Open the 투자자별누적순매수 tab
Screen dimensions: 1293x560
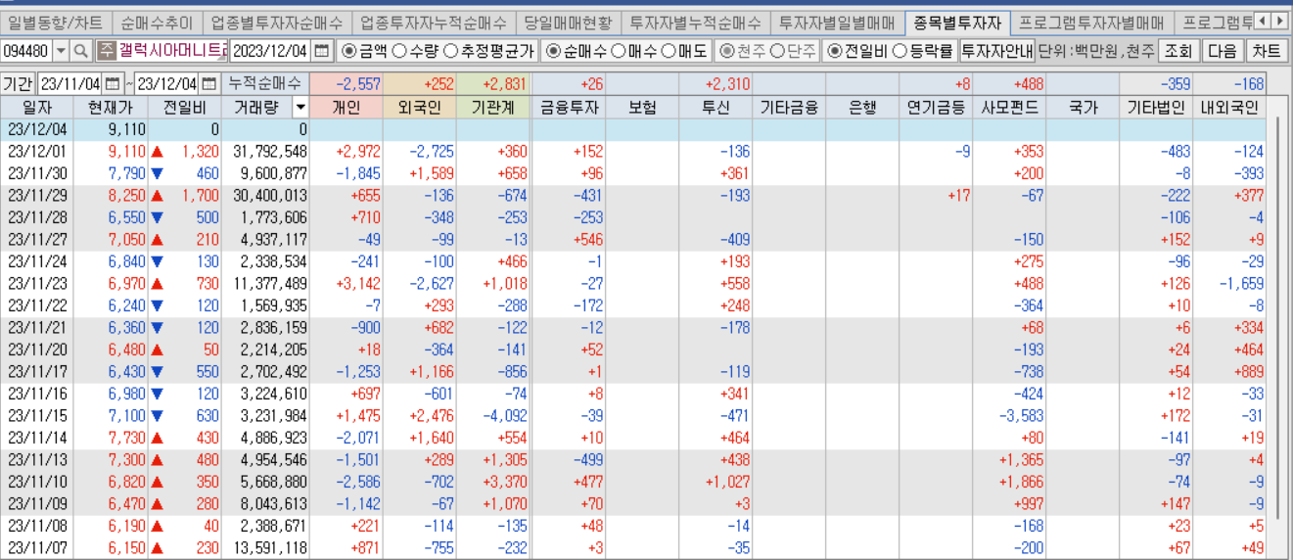pos(695,22)
